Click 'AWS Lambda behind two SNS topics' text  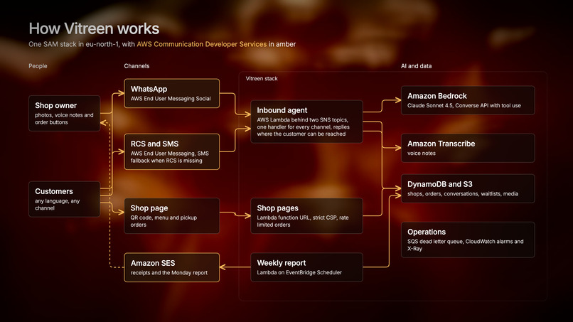(x=303, y=120)
